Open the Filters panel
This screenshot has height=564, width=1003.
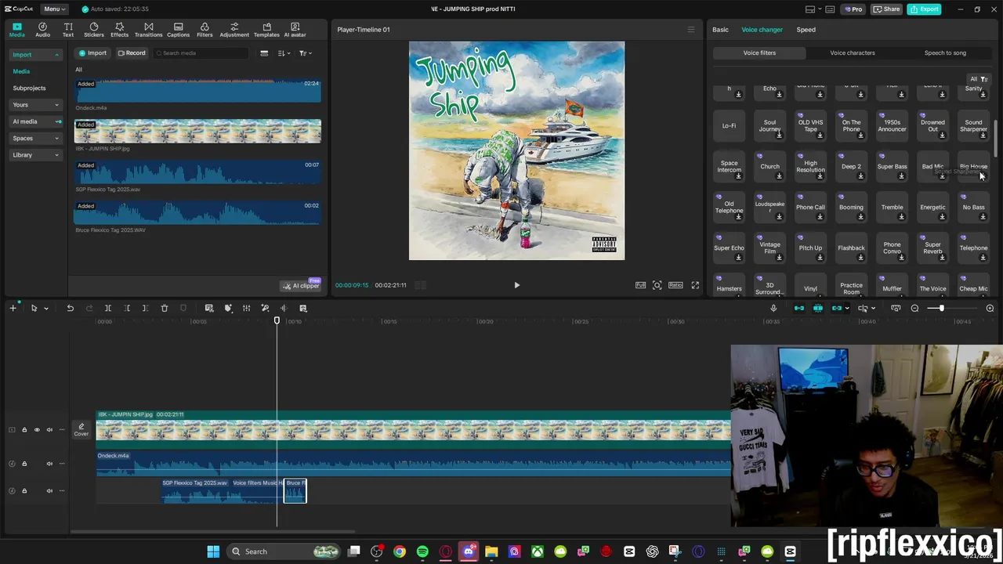205,30
